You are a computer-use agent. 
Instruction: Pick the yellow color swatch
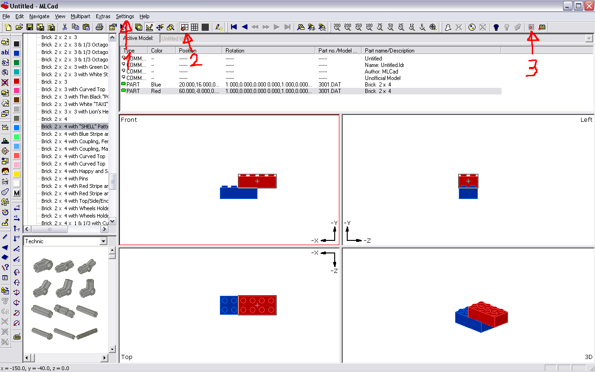17,174
